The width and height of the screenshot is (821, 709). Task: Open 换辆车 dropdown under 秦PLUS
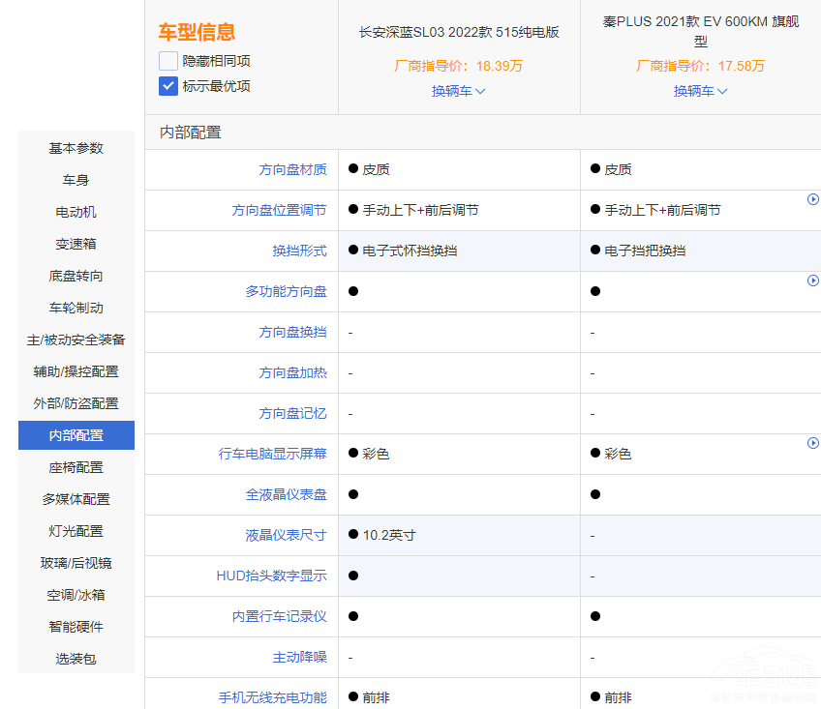tap(700, 91)
